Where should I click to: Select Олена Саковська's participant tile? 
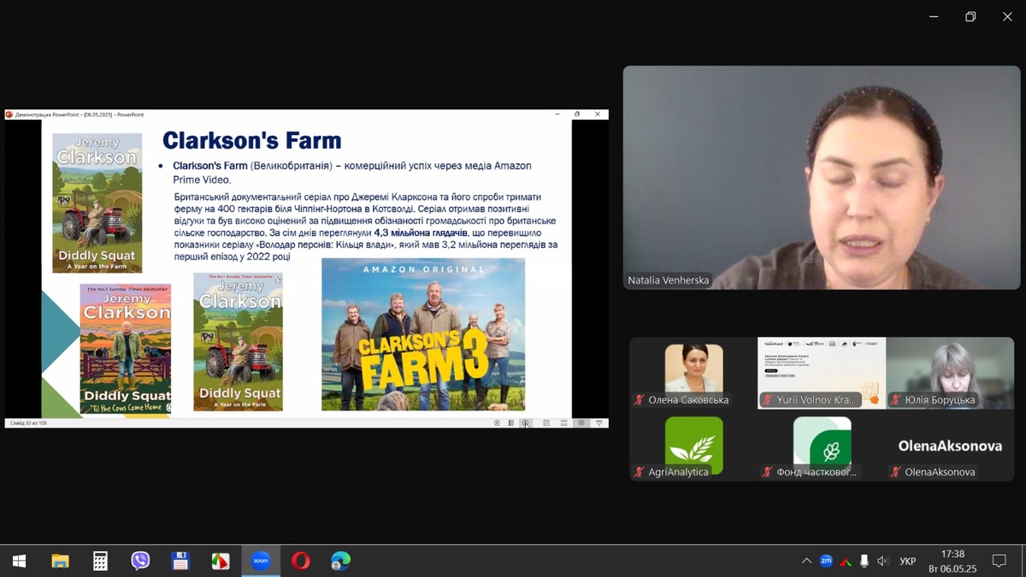[693, 373]
